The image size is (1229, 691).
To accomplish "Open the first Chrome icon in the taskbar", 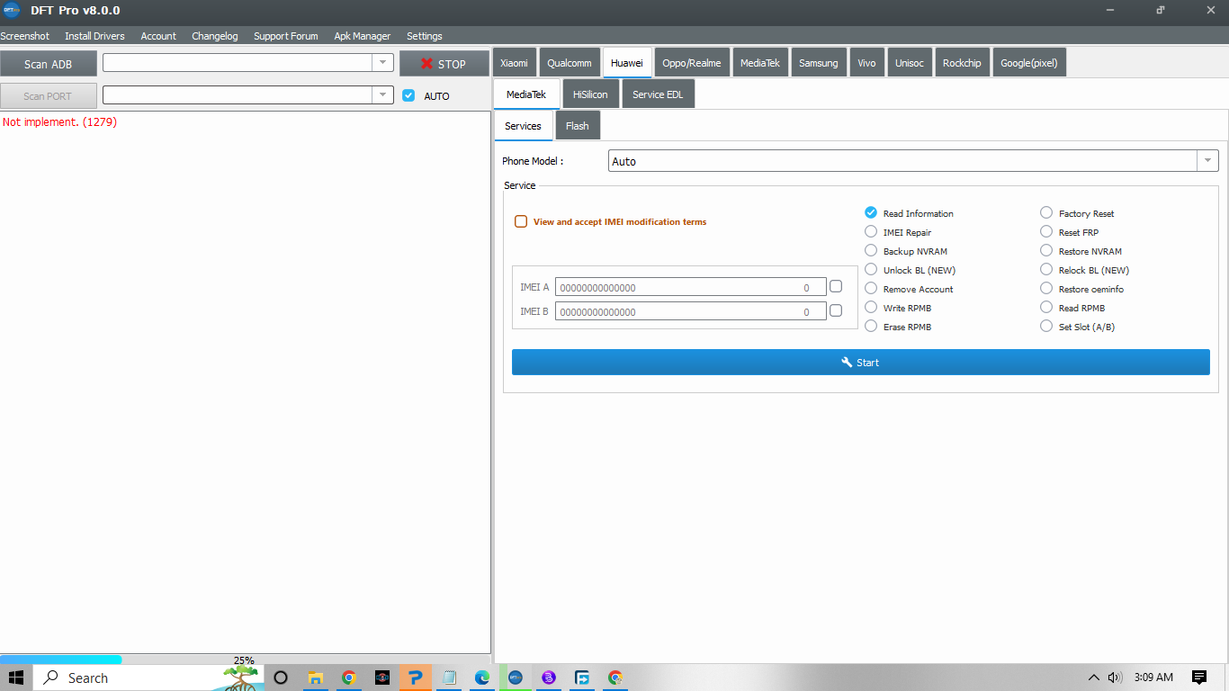I will coord(349,678).
